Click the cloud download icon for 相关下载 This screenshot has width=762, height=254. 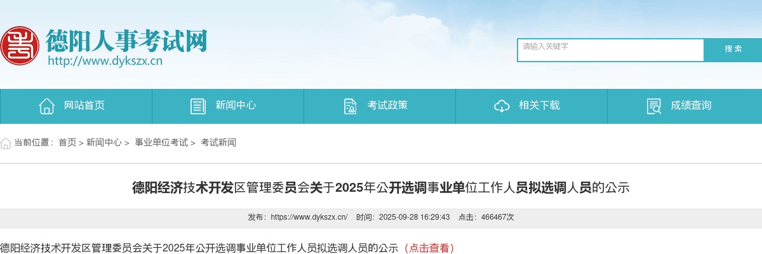[502, 106]
